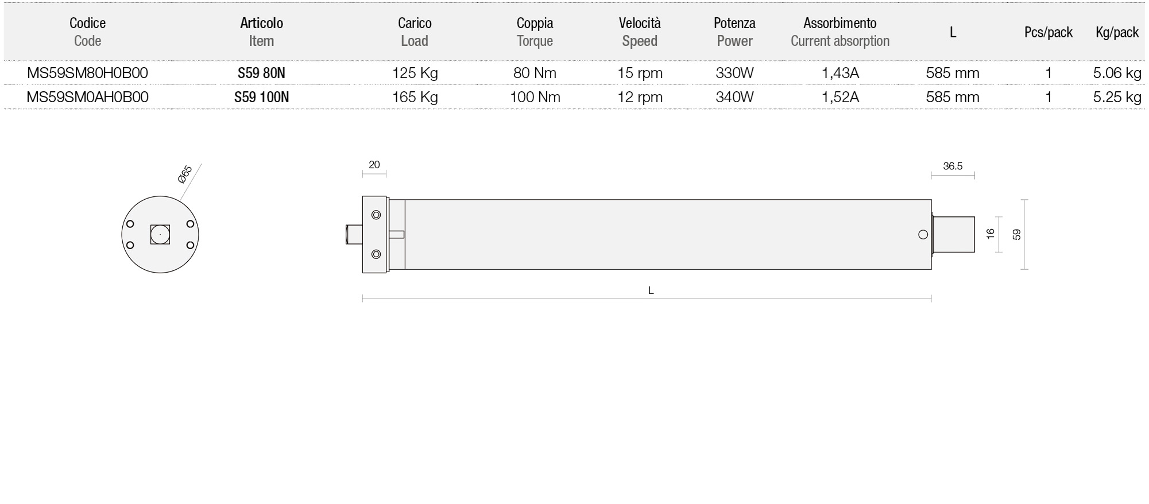Click the Ø65 diameter label

(x=185, y=175)
